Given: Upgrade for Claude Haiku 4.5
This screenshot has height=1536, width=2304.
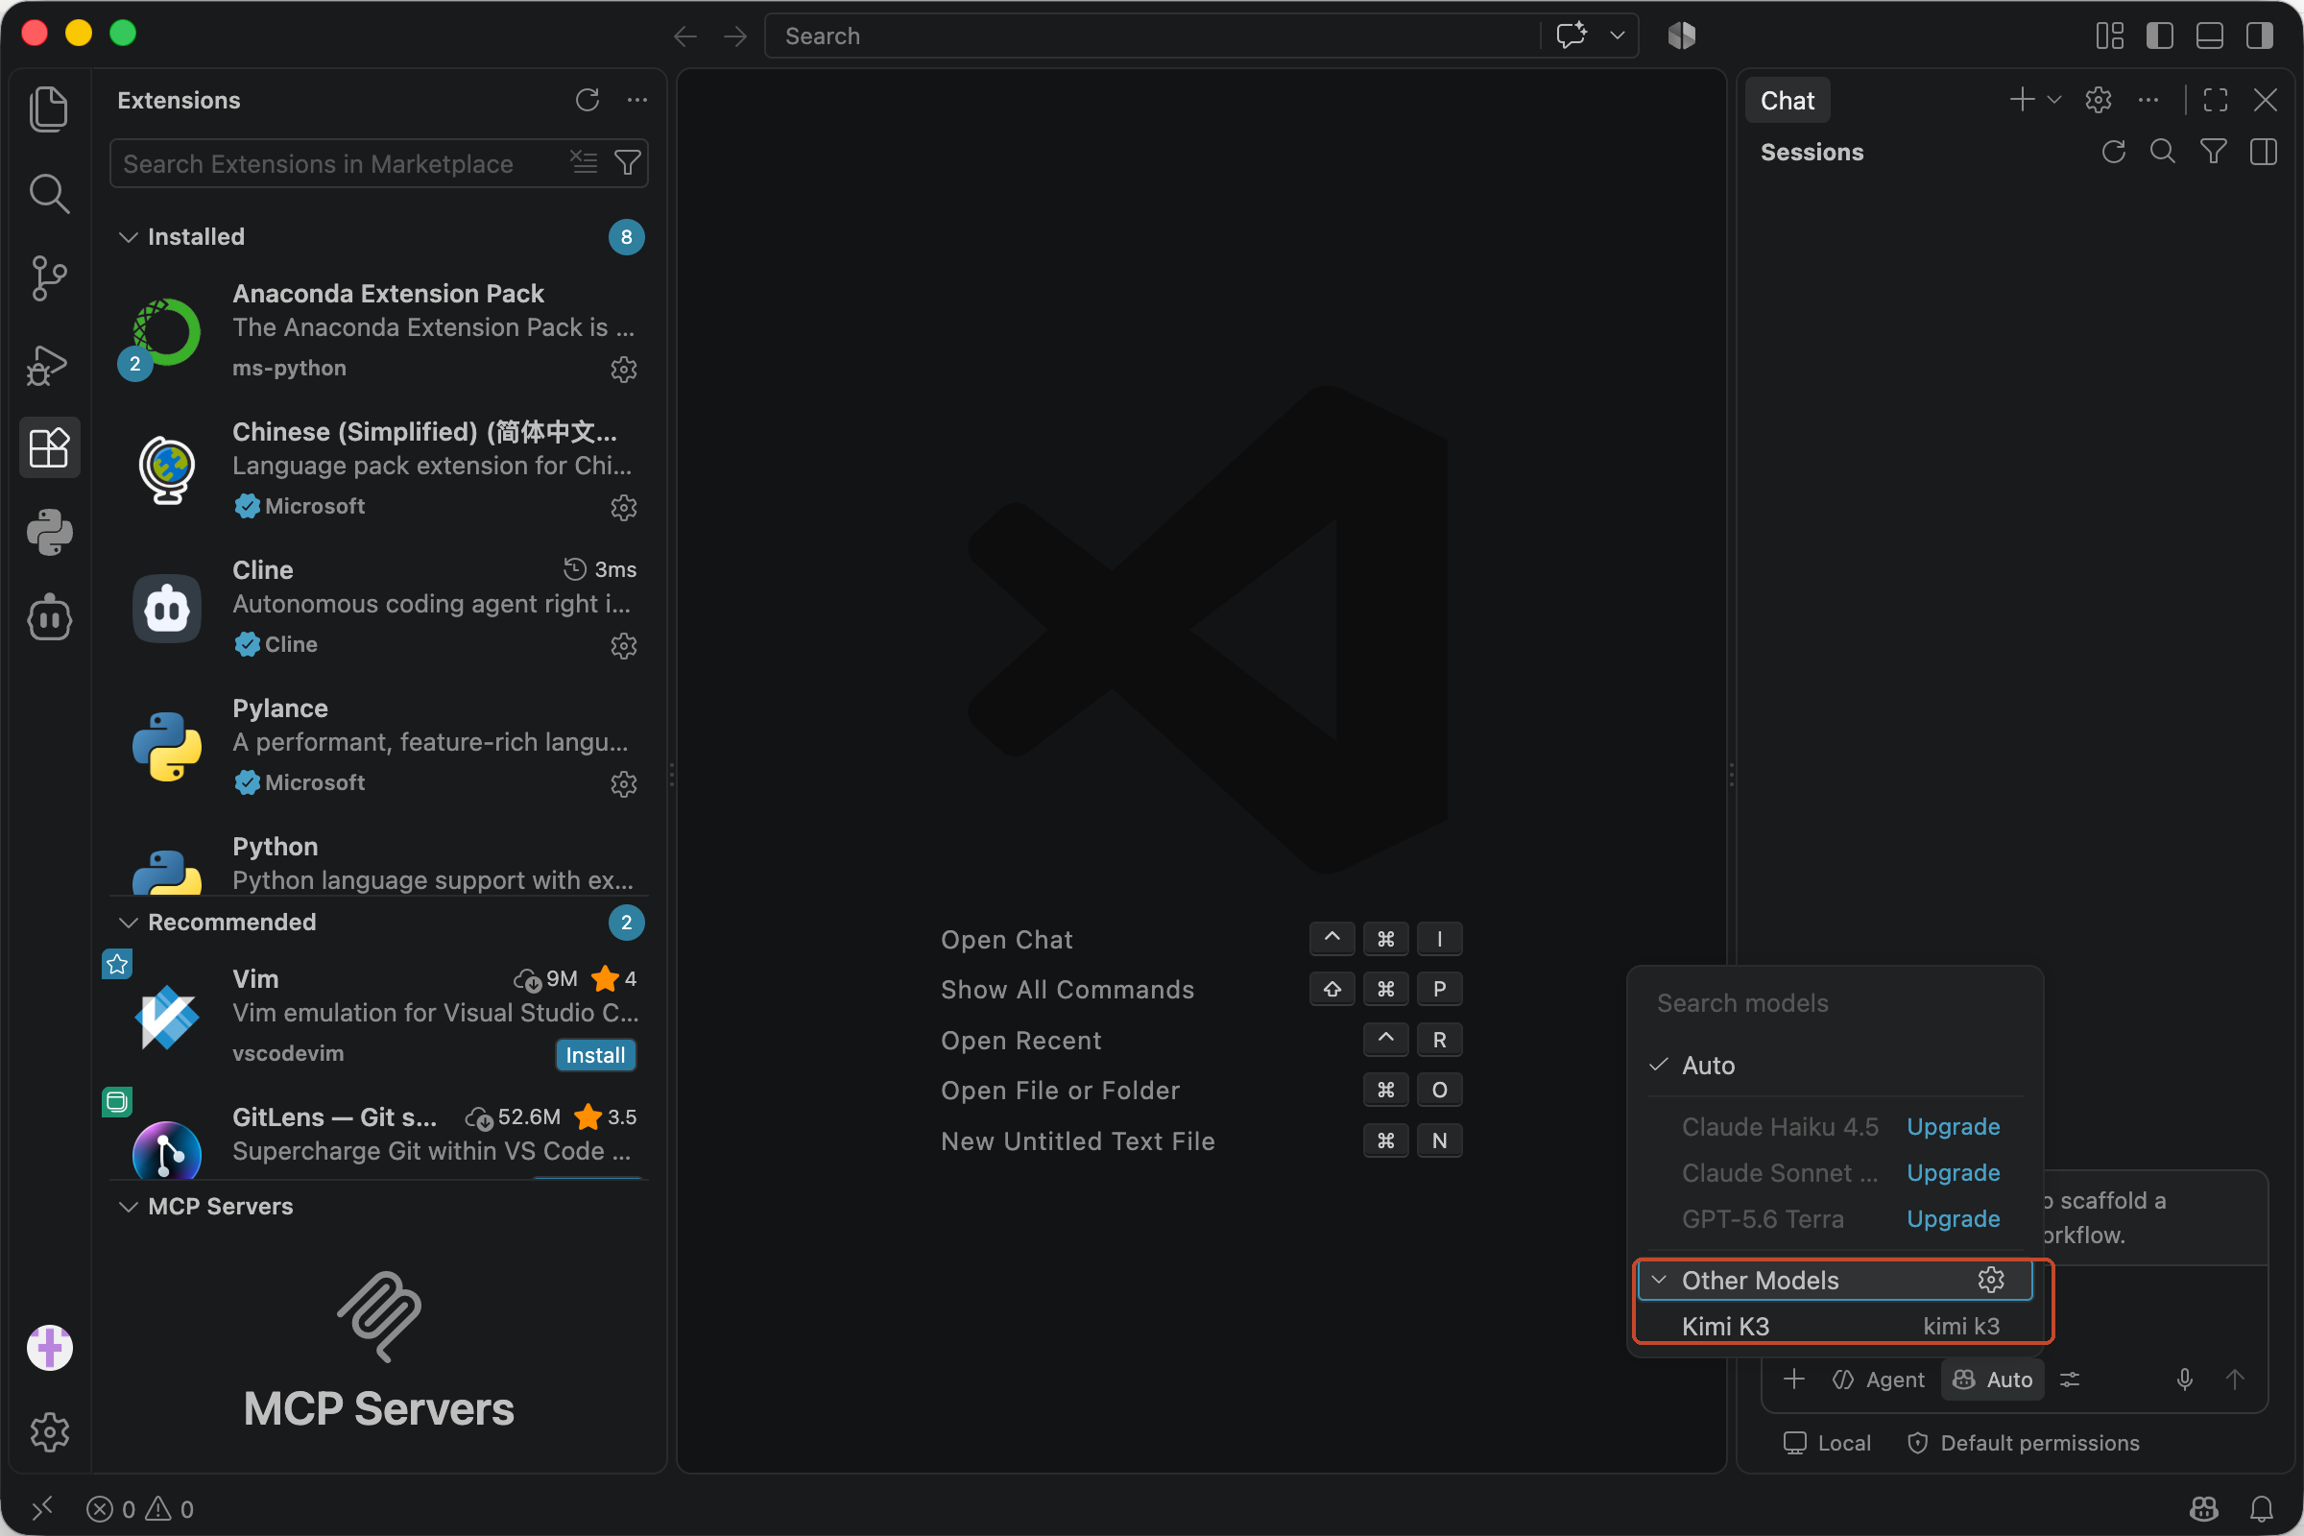Looking at the screenshot, I should [x=1953, y=1126].
